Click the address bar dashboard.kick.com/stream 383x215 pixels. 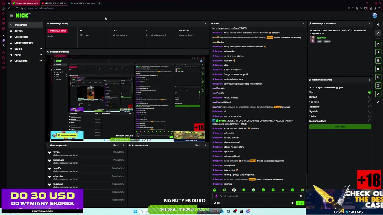pyautogui.click(x=41, y=8)
